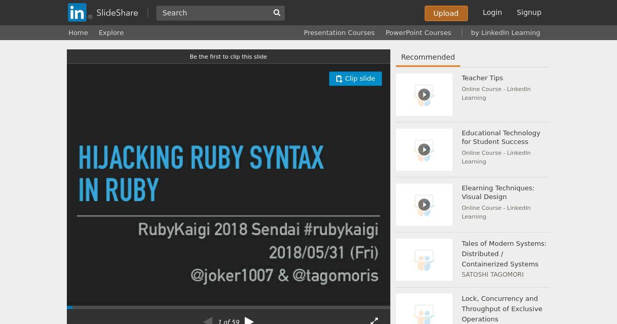Go to Home in navigation bar

coord(78,32)
